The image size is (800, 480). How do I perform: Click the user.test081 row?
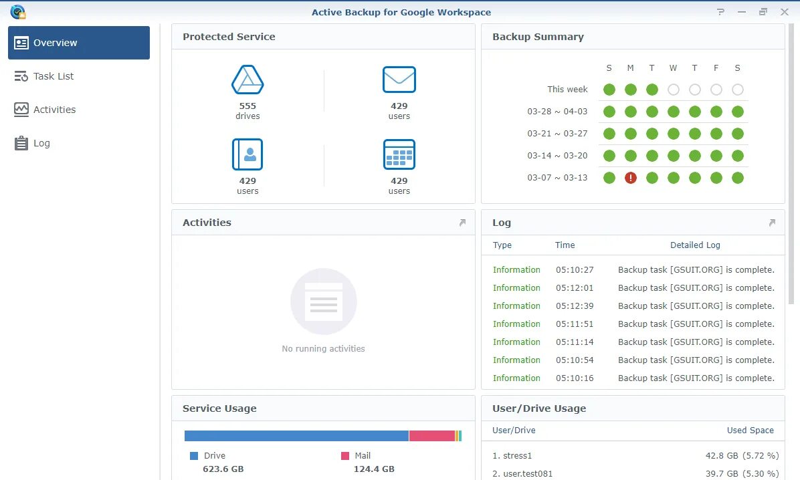pyautogui.click(x=633, y=474)
